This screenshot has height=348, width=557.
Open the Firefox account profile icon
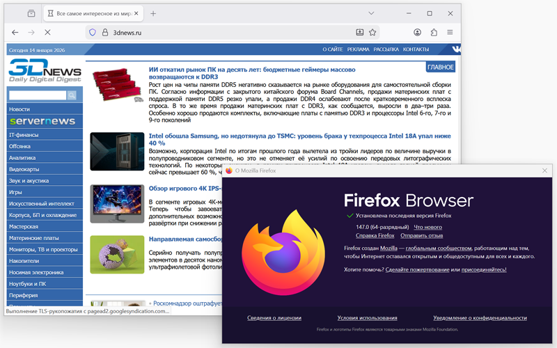pos(417,32)
